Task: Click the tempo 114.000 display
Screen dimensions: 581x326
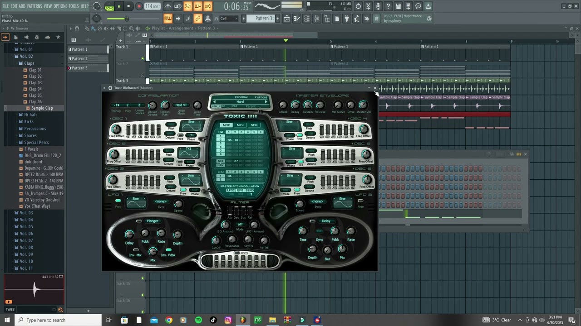Action: (x=153, y=6)
